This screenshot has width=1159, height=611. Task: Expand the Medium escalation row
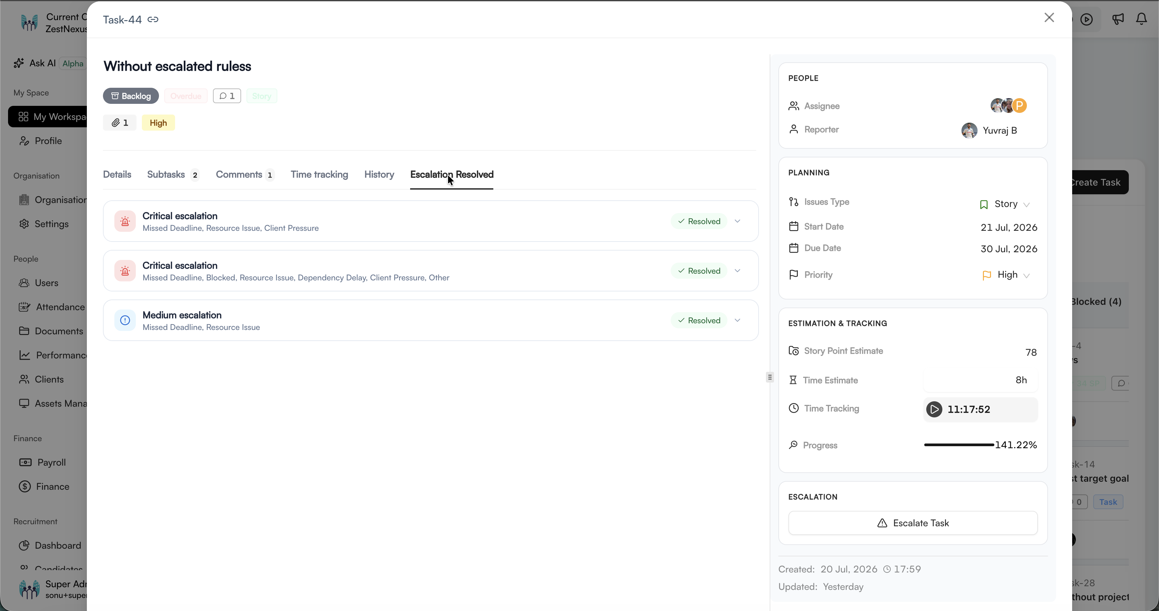pyautogui.click(x=737, y=320)
